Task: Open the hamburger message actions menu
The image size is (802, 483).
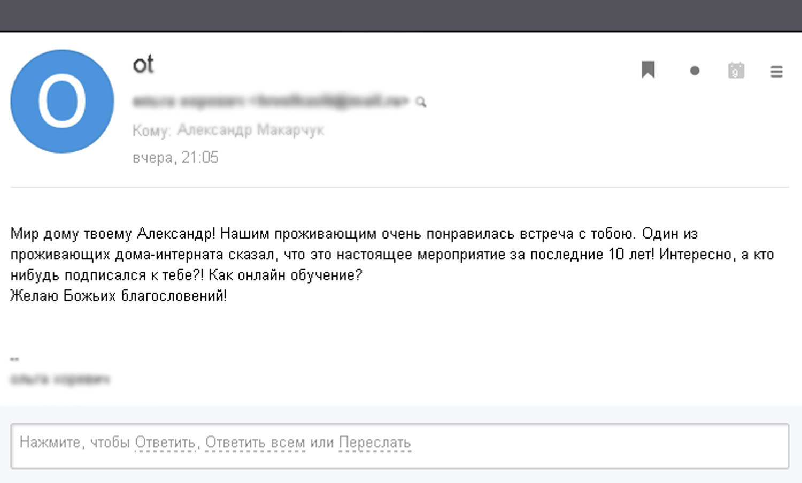Action: [776, 71]
